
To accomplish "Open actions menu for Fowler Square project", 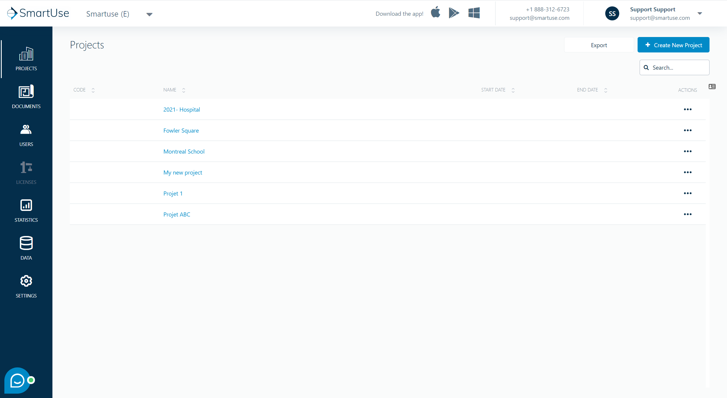I will pos(688,130).
